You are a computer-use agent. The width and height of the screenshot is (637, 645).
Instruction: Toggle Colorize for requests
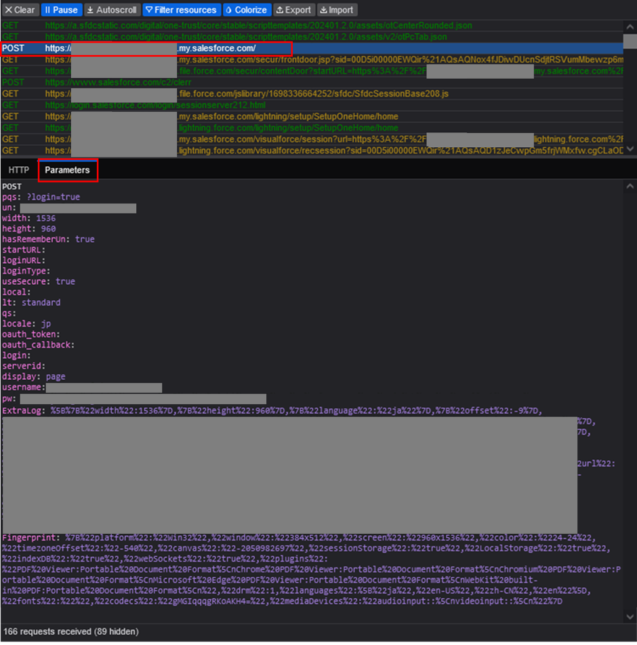tap(247, 10)
